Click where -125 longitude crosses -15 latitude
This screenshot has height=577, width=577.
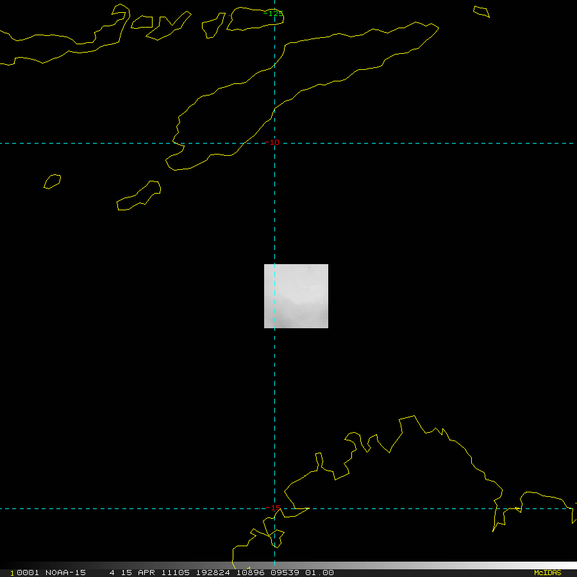point(274,508)
